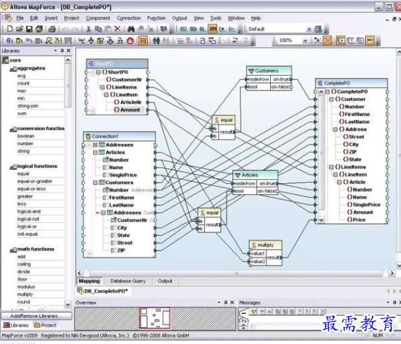The width and height of the screenshot is (401, 344).
Task: Click the icon right of the Default dropdown
Action: pos(318,29)
